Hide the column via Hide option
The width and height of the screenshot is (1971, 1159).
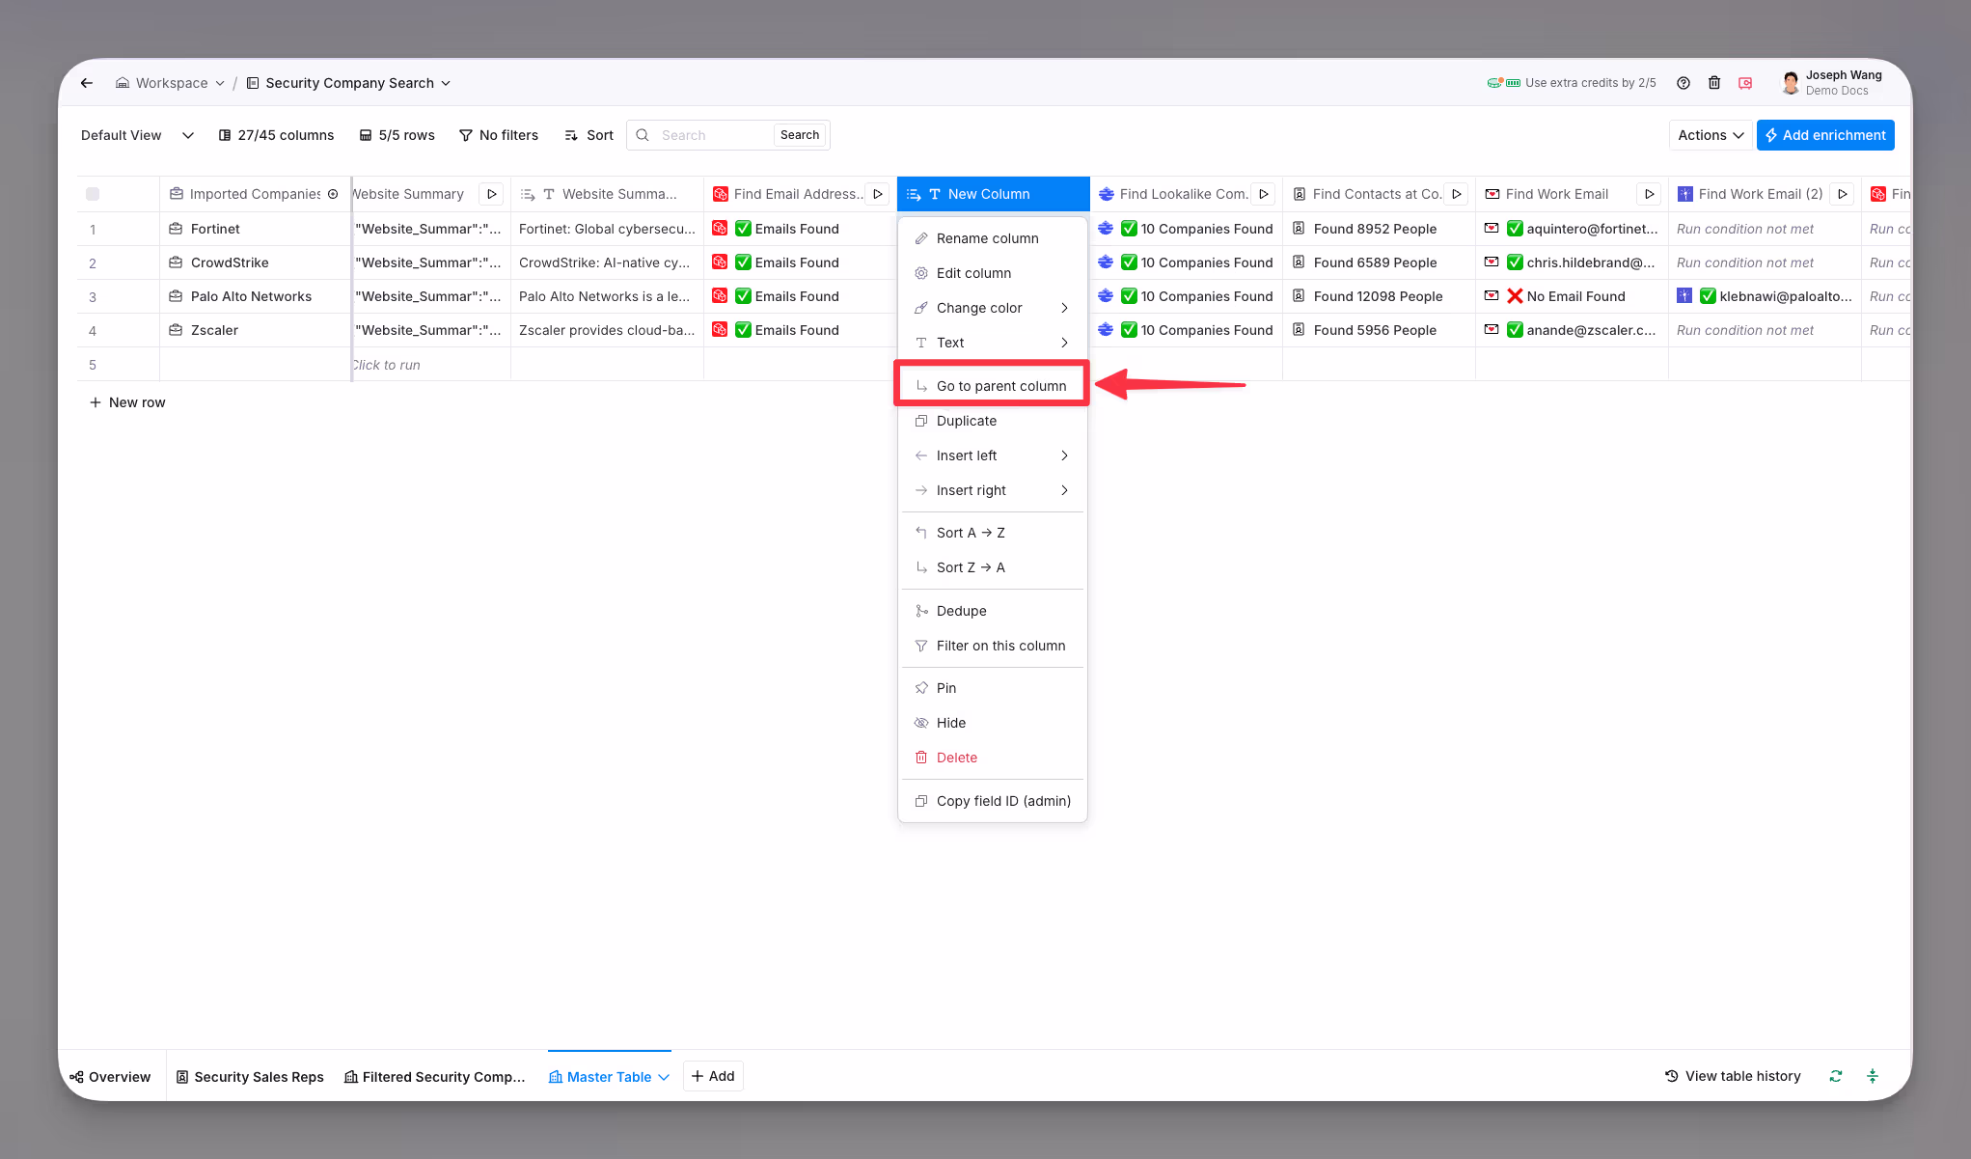(950, 723)
